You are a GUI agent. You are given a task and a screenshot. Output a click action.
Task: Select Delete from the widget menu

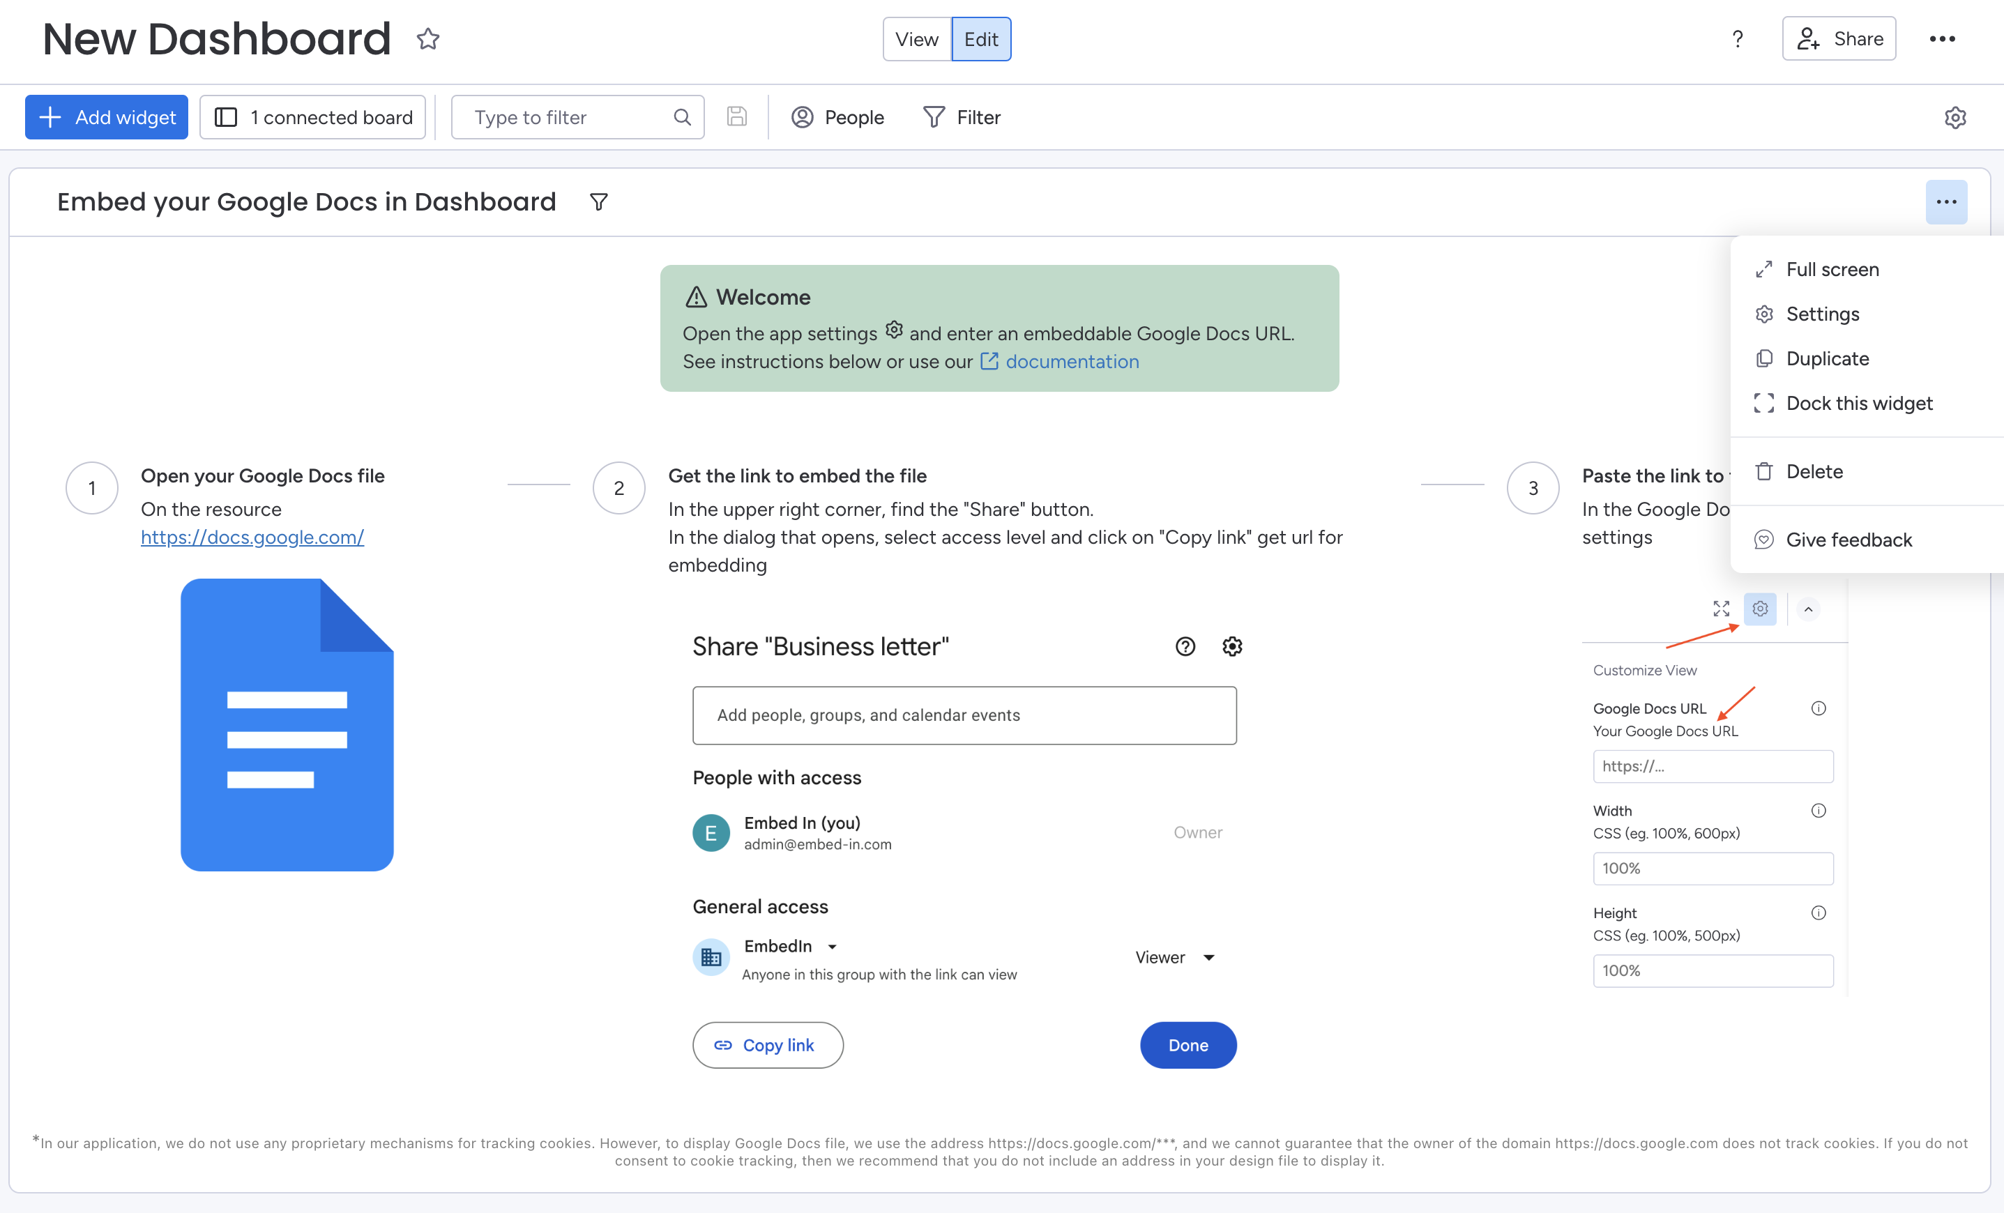pyautogui.click(x=1814, y=471)
